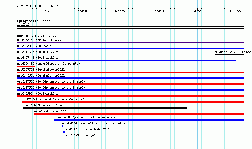The width and height of the screenshot is (252, 149).
Task: Click the ruler's right arrowhead
Action: (x=243, y=9)
